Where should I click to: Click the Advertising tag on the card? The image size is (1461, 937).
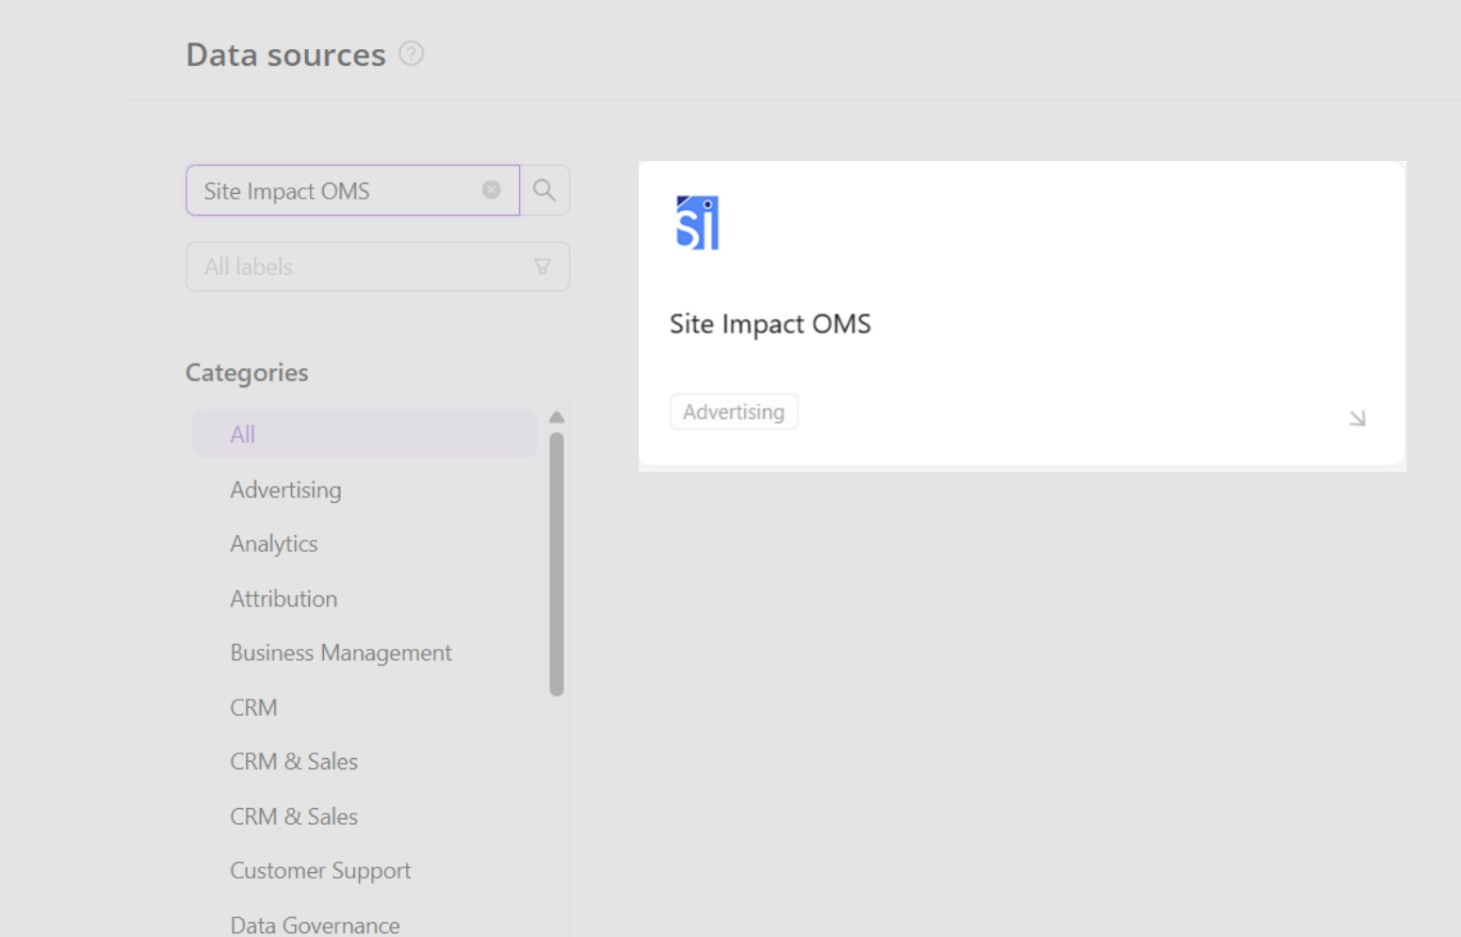733,412
